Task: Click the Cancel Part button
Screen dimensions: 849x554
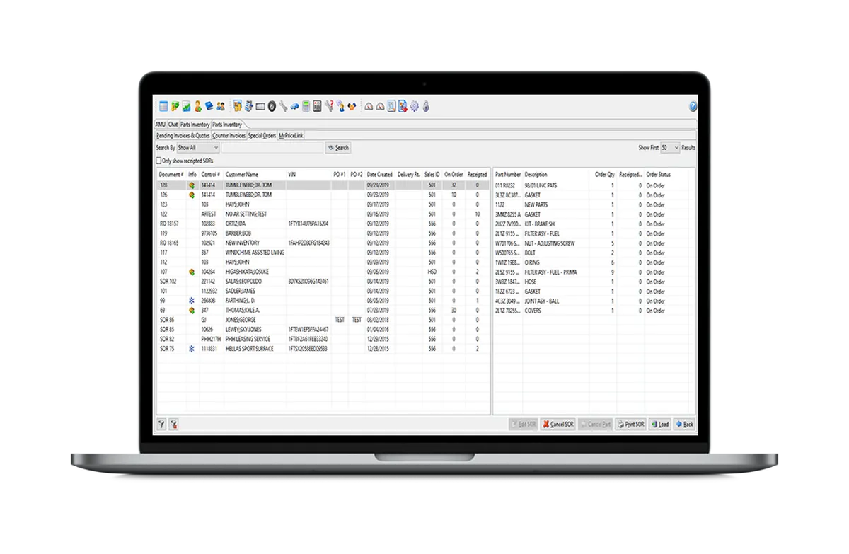Action: (x=595, y=425)
